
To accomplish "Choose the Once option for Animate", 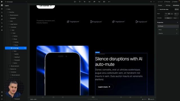I will tap(168, 18).
